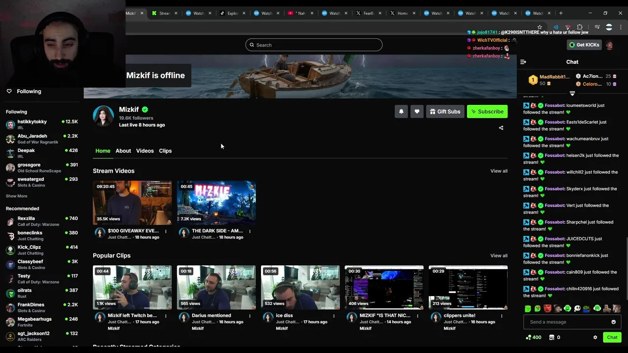Play the 'ice diss' clip thumbnail

point(300,287)
